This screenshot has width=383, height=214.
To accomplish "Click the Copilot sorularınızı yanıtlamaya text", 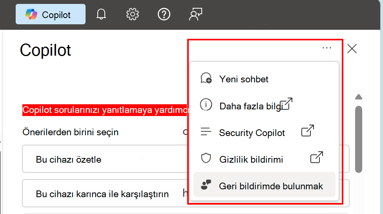I will point(104,110).
